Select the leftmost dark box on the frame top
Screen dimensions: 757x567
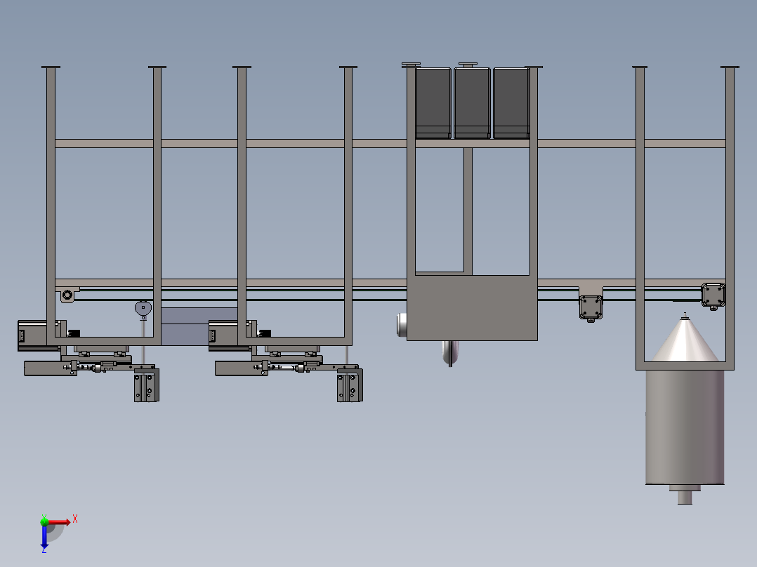pyautogui.click(x=433, y=103)
